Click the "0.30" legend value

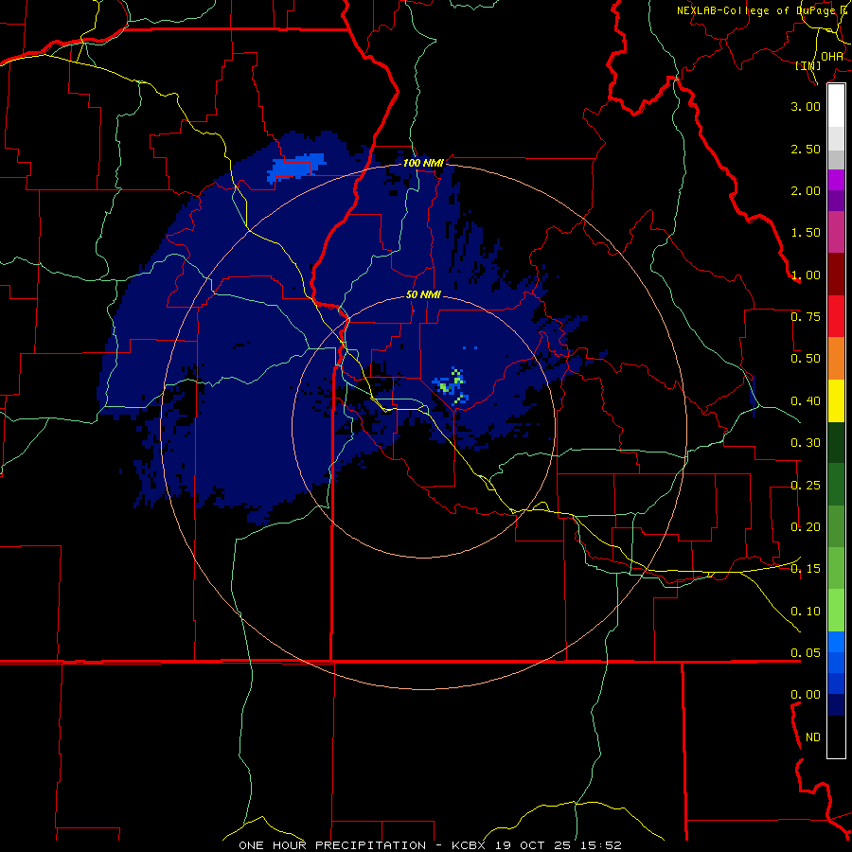tap(806, 443)
